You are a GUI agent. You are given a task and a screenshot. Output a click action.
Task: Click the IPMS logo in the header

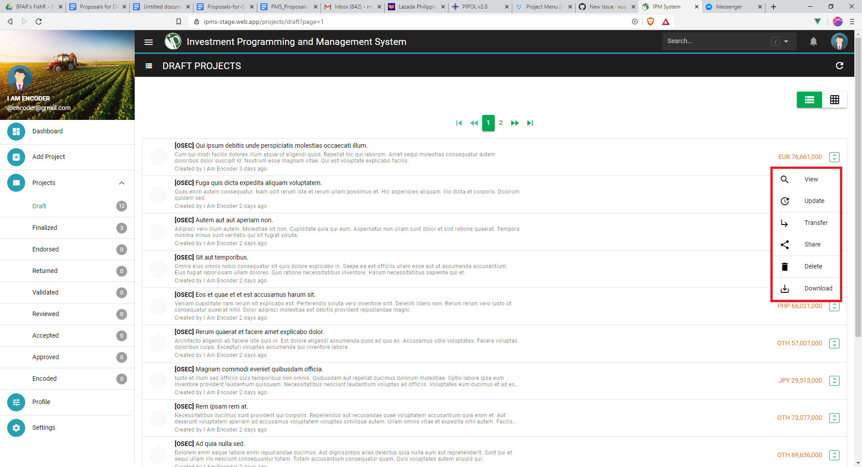173,41
